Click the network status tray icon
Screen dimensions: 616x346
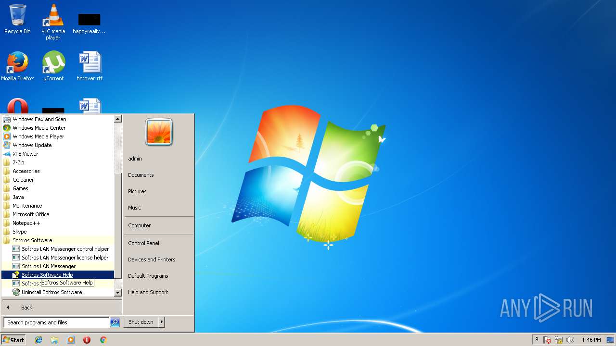point(559,340)
